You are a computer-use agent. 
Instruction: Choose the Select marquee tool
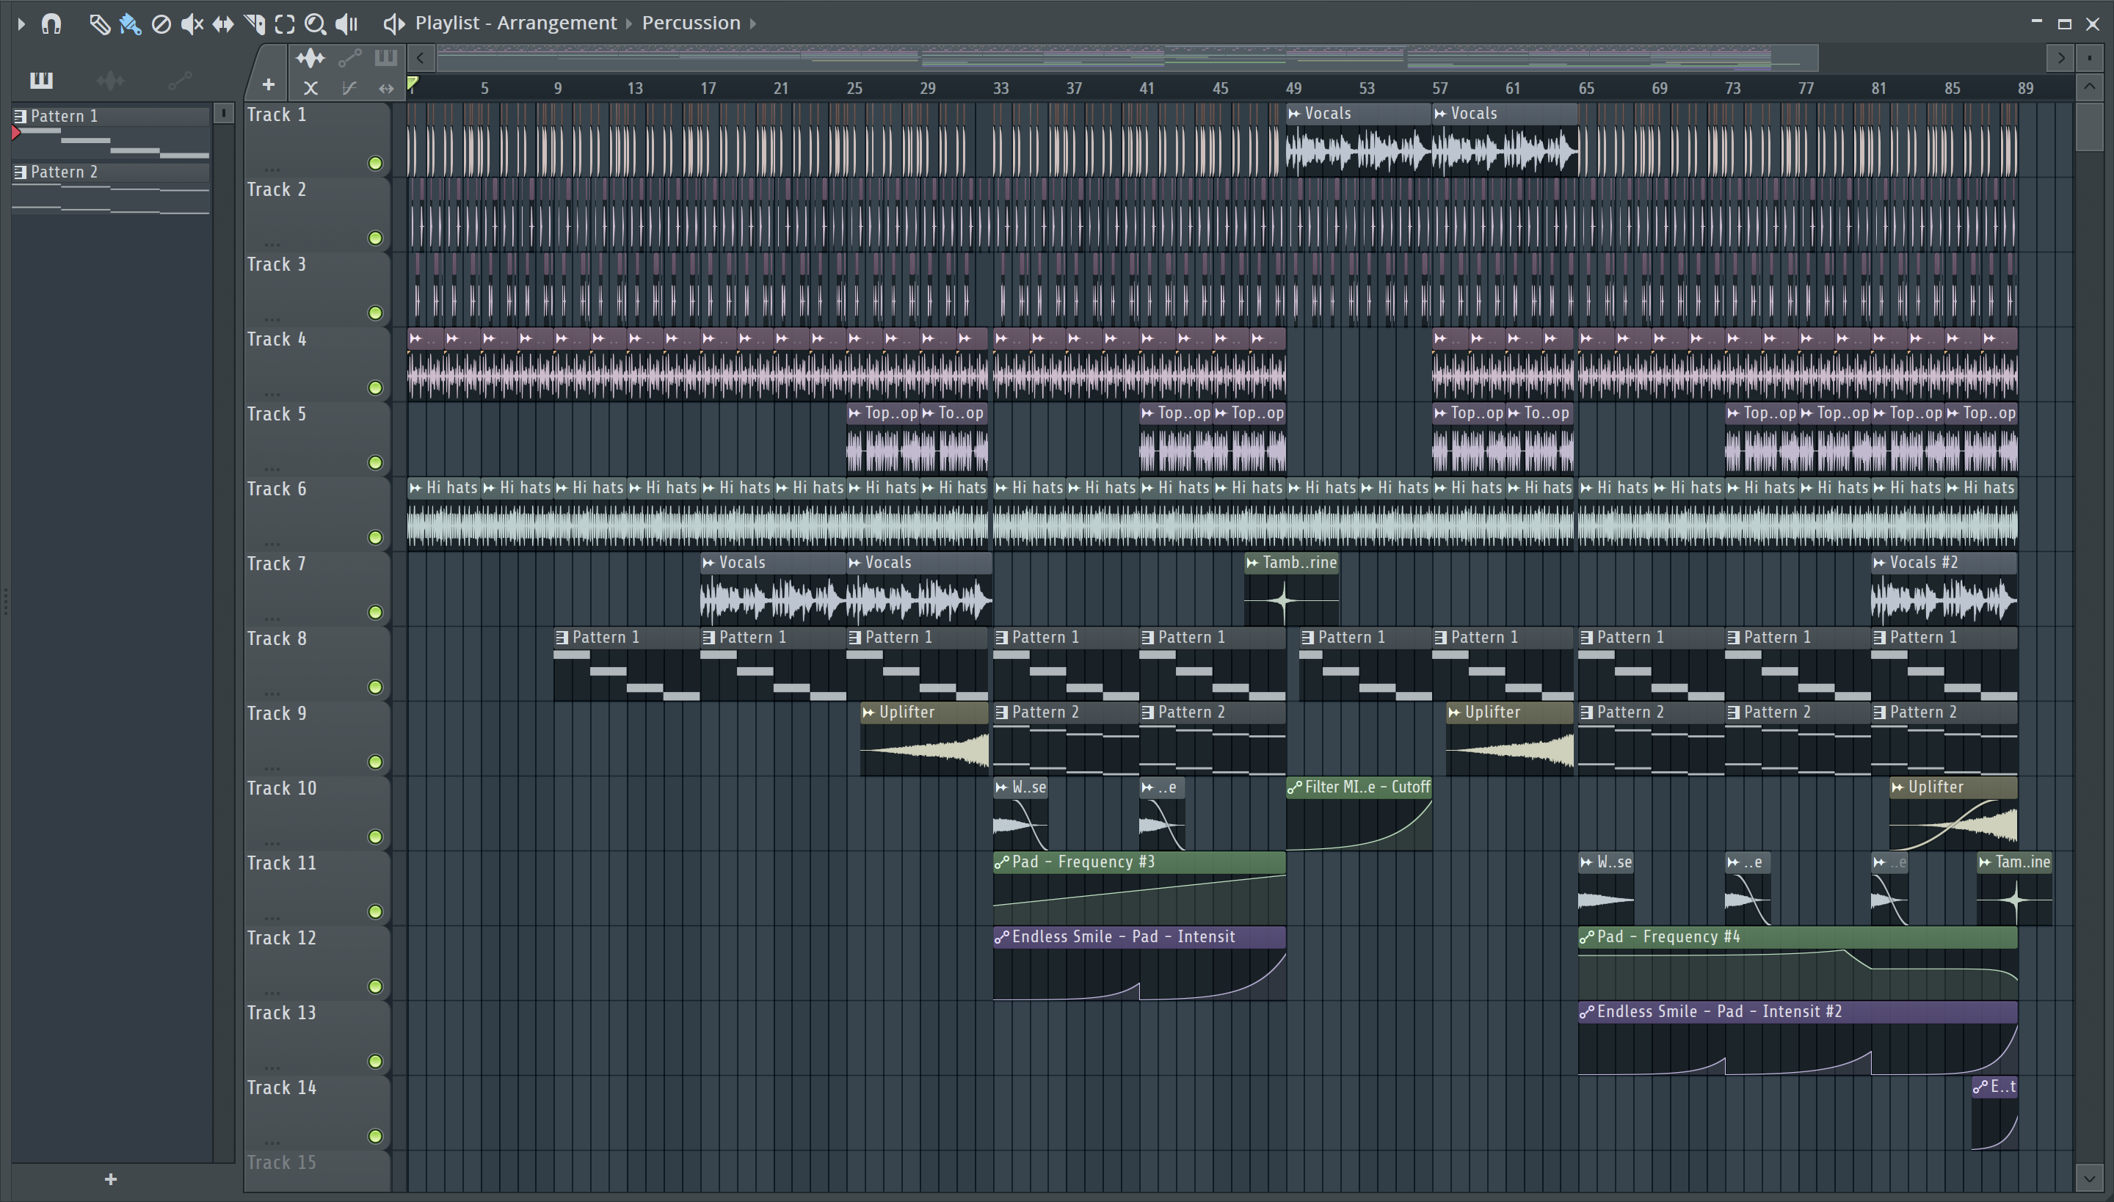285,24
